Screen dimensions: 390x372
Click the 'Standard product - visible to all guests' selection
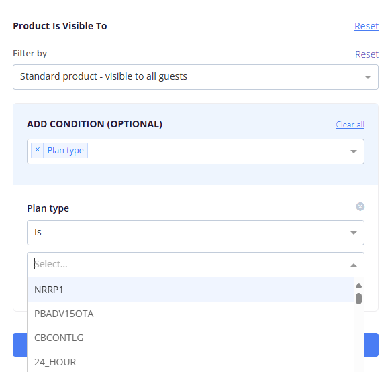[103, 76]
